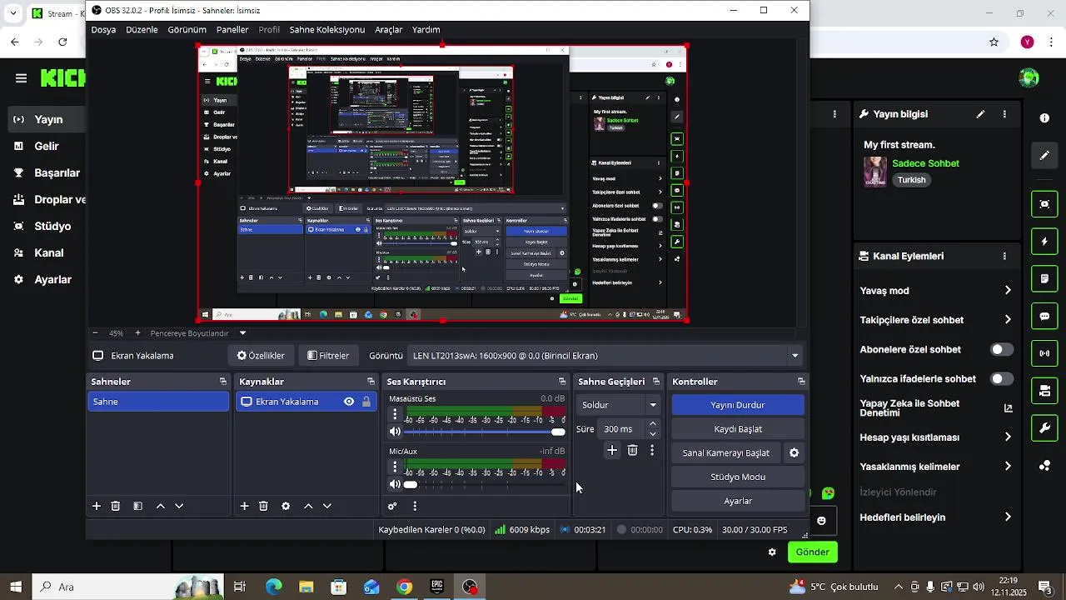Click Süre 300 ms duration field
The image size is (1066, 600).
click(629, 429)
